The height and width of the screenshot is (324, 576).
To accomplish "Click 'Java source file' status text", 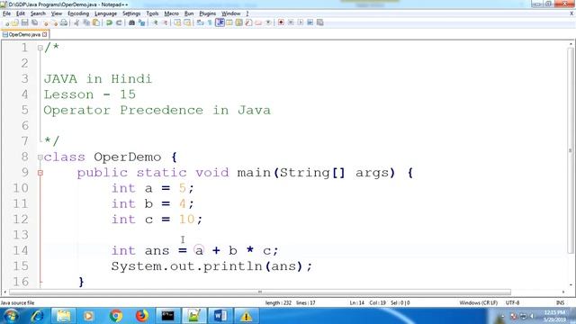I will point(17,302).
